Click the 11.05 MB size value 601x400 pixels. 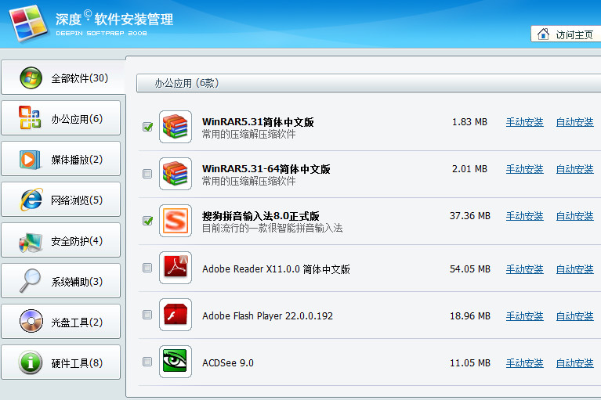470,363
